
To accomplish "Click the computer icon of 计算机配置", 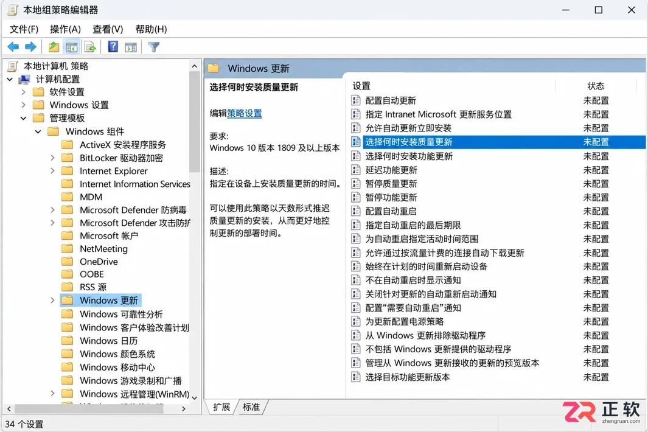I will click(x=25, y=79).
